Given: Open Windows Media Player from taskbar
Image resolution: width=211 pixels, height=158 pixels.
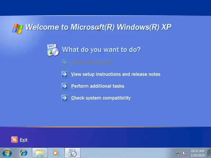Looking at the screenshot, I should [x=56, y=153].
